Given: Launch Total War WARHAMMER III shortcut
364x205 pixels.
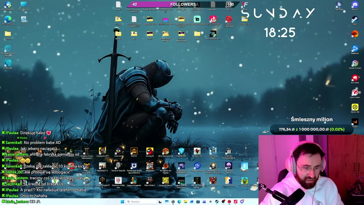Looking at the screenshot, I should (x=229, y=153).
